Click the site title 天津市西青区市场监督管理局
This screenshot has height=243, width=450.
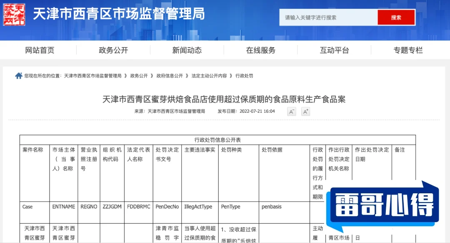point(119,14)
